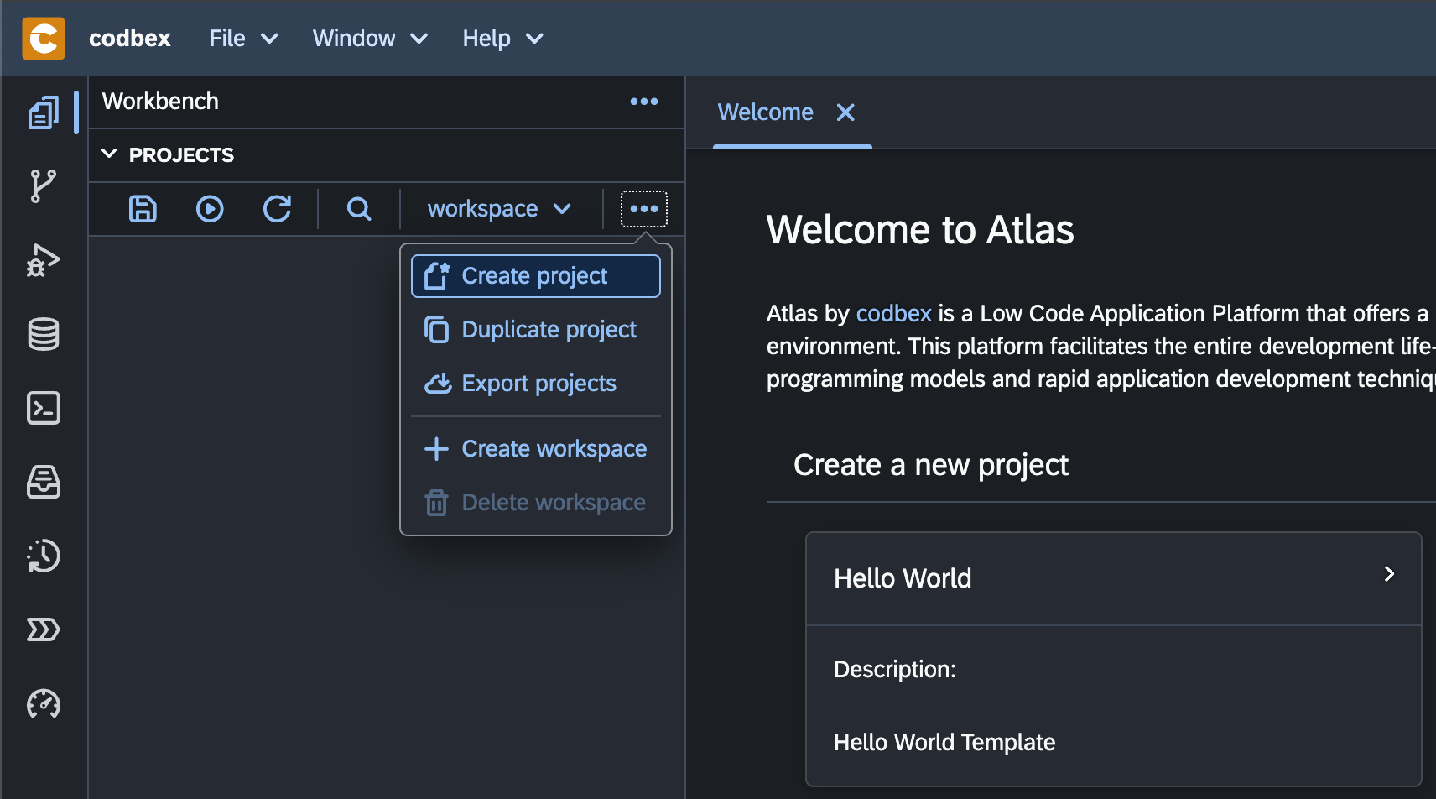The width and height of the screenshot is (1436, 799).
Task: Open the Terminal perspective icon
Action: (x=44, y=408)
